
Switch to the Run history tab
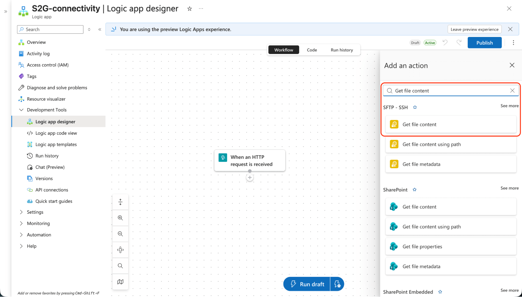point(342,50)
